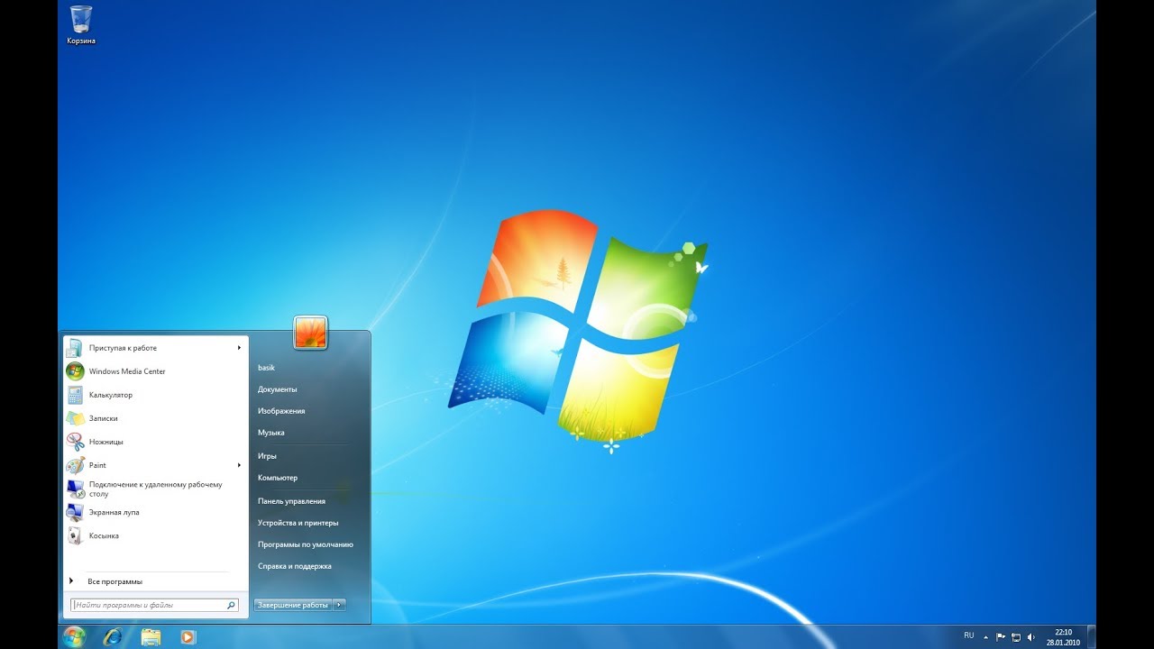Open the Косынка solitaire game
The width and height of the screenshot is (1154, 649).
pyautogui.click(x=155, y=535)
